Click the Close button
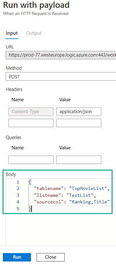The image size is (116, 264). 51,257
